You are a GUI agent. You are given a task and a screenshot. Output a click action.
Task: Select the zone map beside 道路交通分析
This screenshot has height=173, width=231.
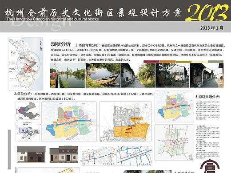click(x=174, y=106)
